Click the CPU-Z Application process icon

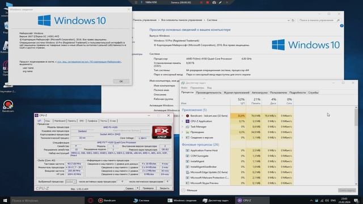(188, 121)
